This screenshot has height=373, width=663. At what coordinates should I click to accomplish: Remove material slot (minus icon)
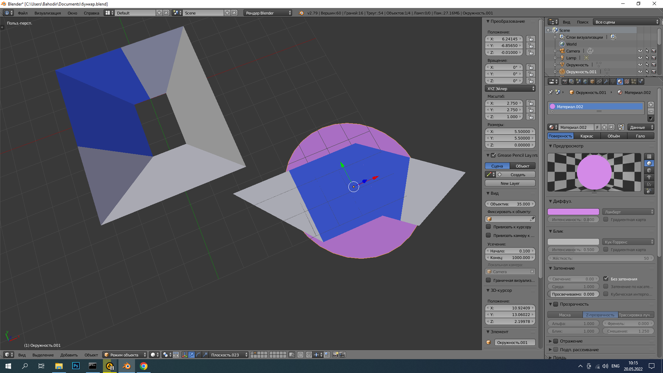tap(651, 112)
